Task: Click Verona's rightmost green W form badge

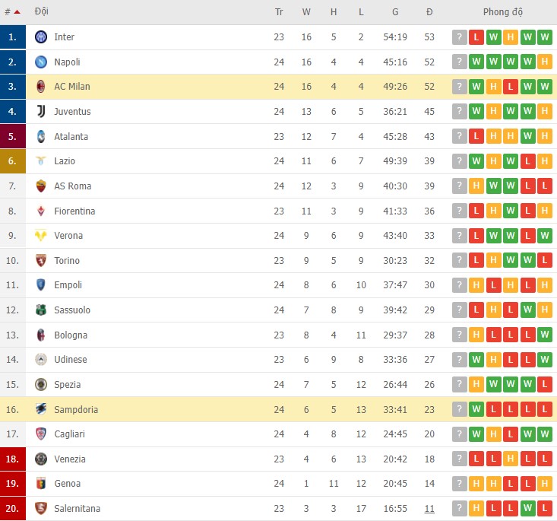Action: click(545, 236)
